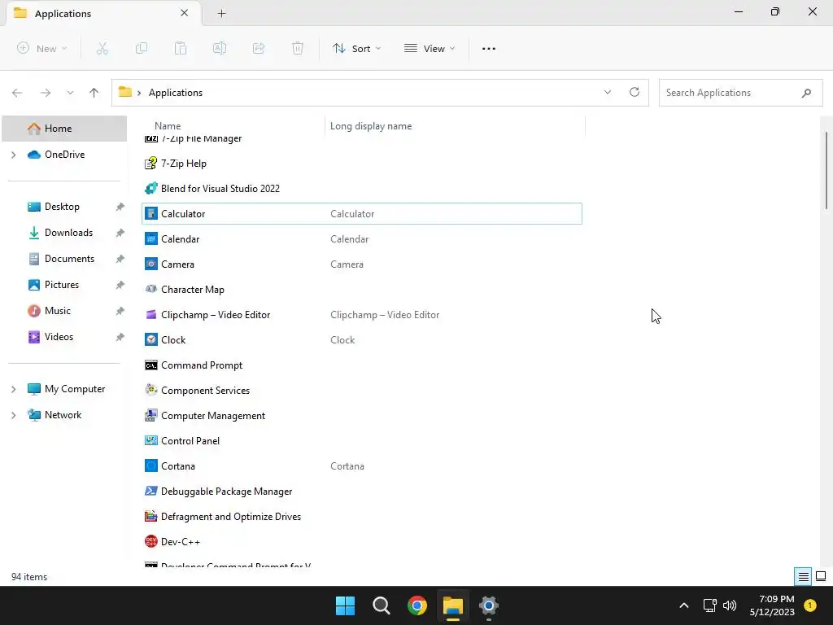
Task: Open taskbar Search icon
Action: coord(381,605)
